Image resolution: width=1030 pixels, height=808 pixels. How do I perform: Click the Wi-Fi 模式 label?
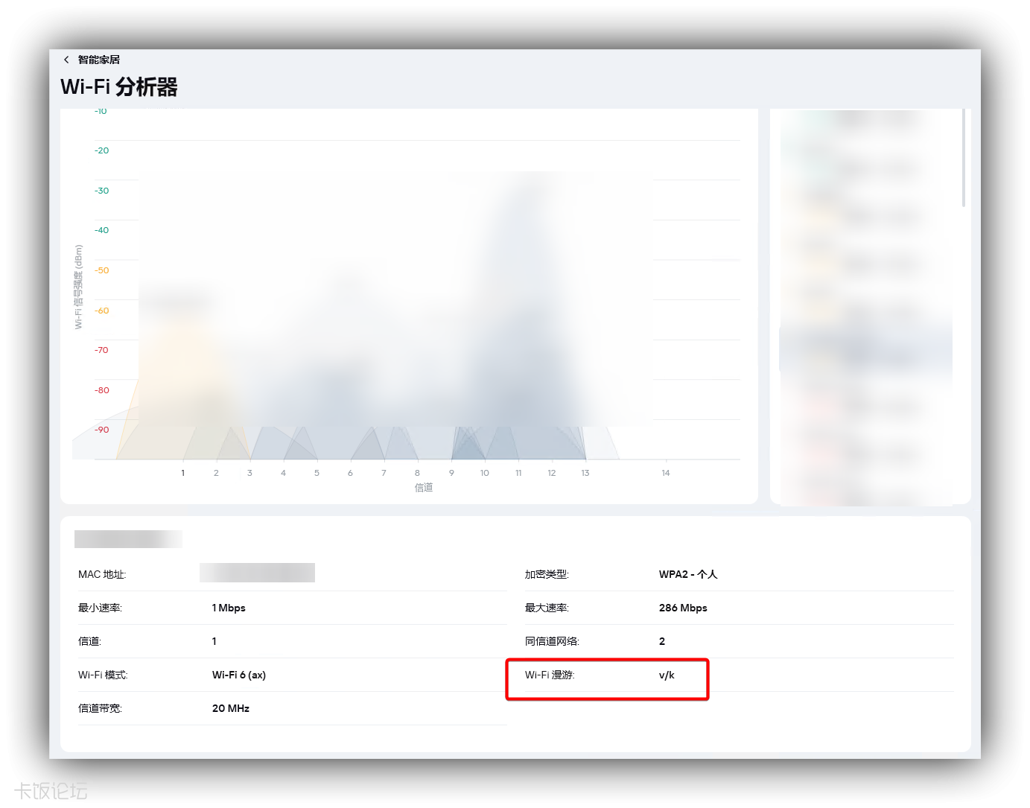(x=103, y=675)
